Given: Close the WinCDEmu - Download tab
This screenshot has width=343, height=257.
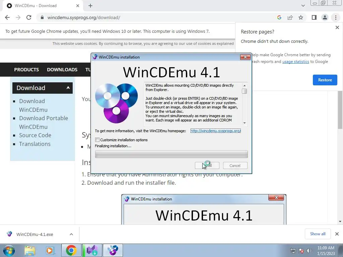Looking at the screenshot, I should point(78,6).
